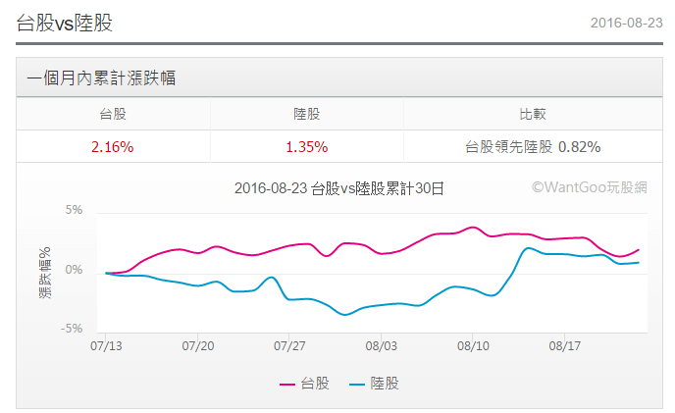Click the 2.16% value for 台股

(x=112, y=146)
